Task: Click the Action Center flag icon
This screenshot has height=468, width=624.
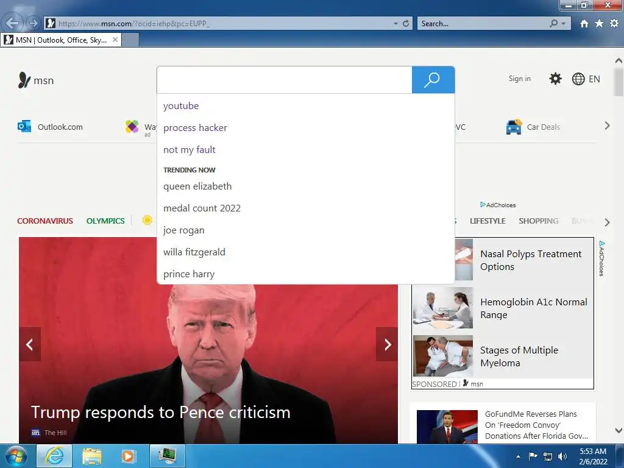Action: [x=533, y=456]
